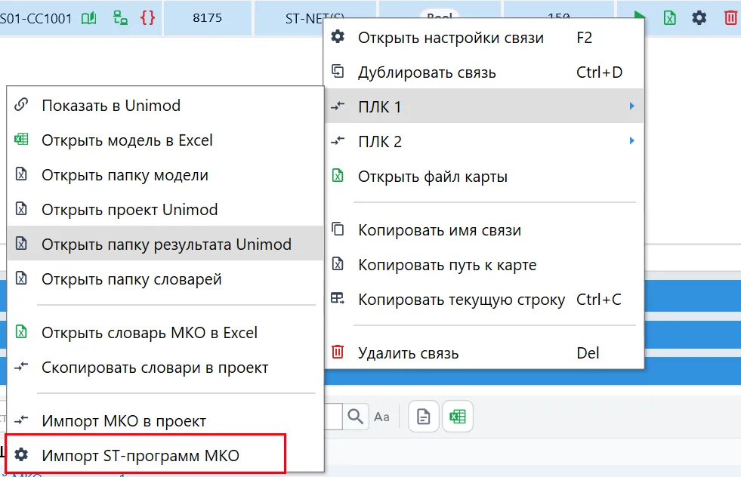Select Дублировать связь menu entry

pyautogui.click(x=484, y=72)
